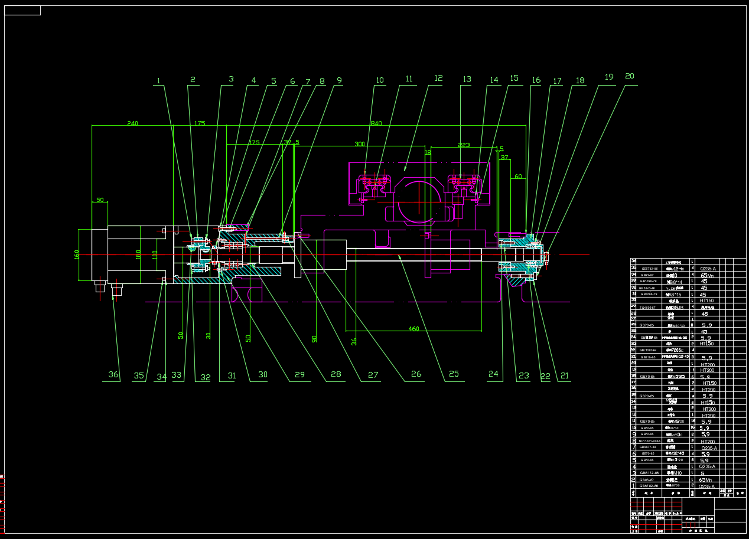The image size is (749, 539).
Task: Click the 60 dimension near the right bearing
Action: [x=518, y=177]
